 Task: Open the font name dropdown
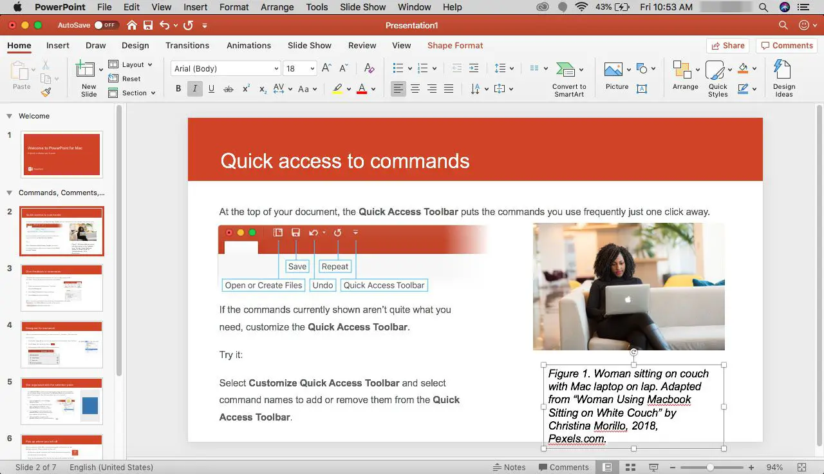tap(277, 68)
